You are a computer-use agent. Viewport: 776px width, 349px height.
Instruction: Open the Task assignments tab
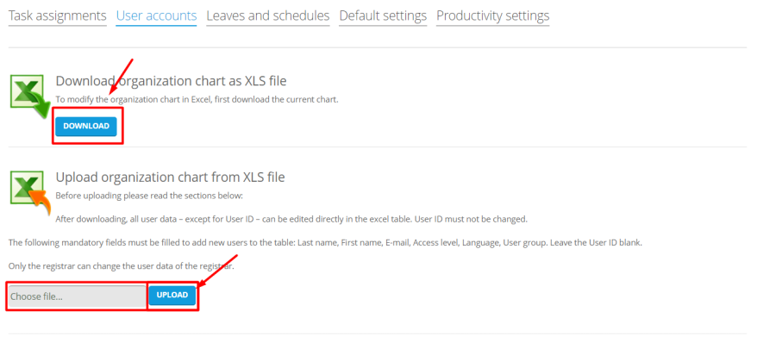coord(57,16)
